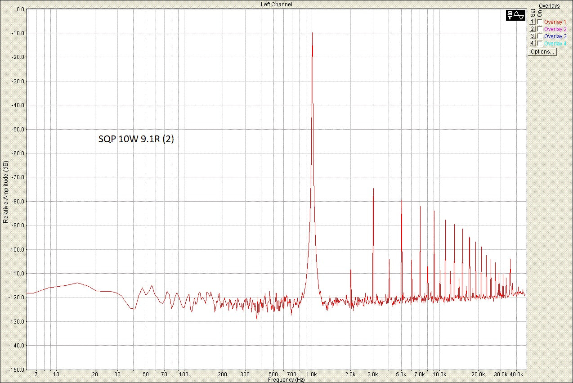Toggle the Overlay 3 On checkbox

coord(540,36)
